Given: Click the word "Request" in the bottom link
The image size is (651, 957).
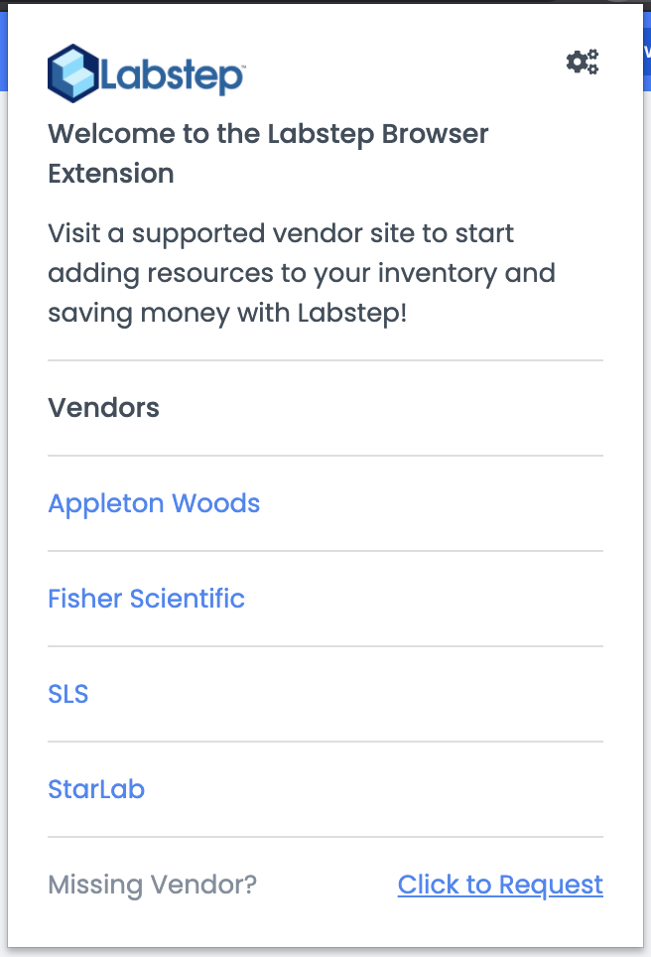Looking at the screenshot, I should [x=551, y=885].
